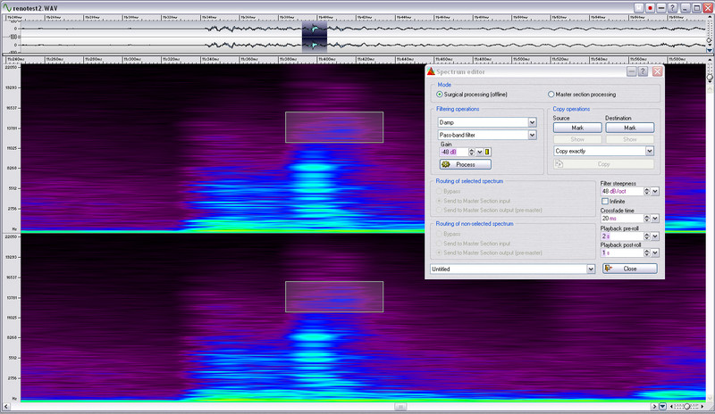Click the left scroll arrow at the bottom left
The image size is (715, 414).
[6, 407]
